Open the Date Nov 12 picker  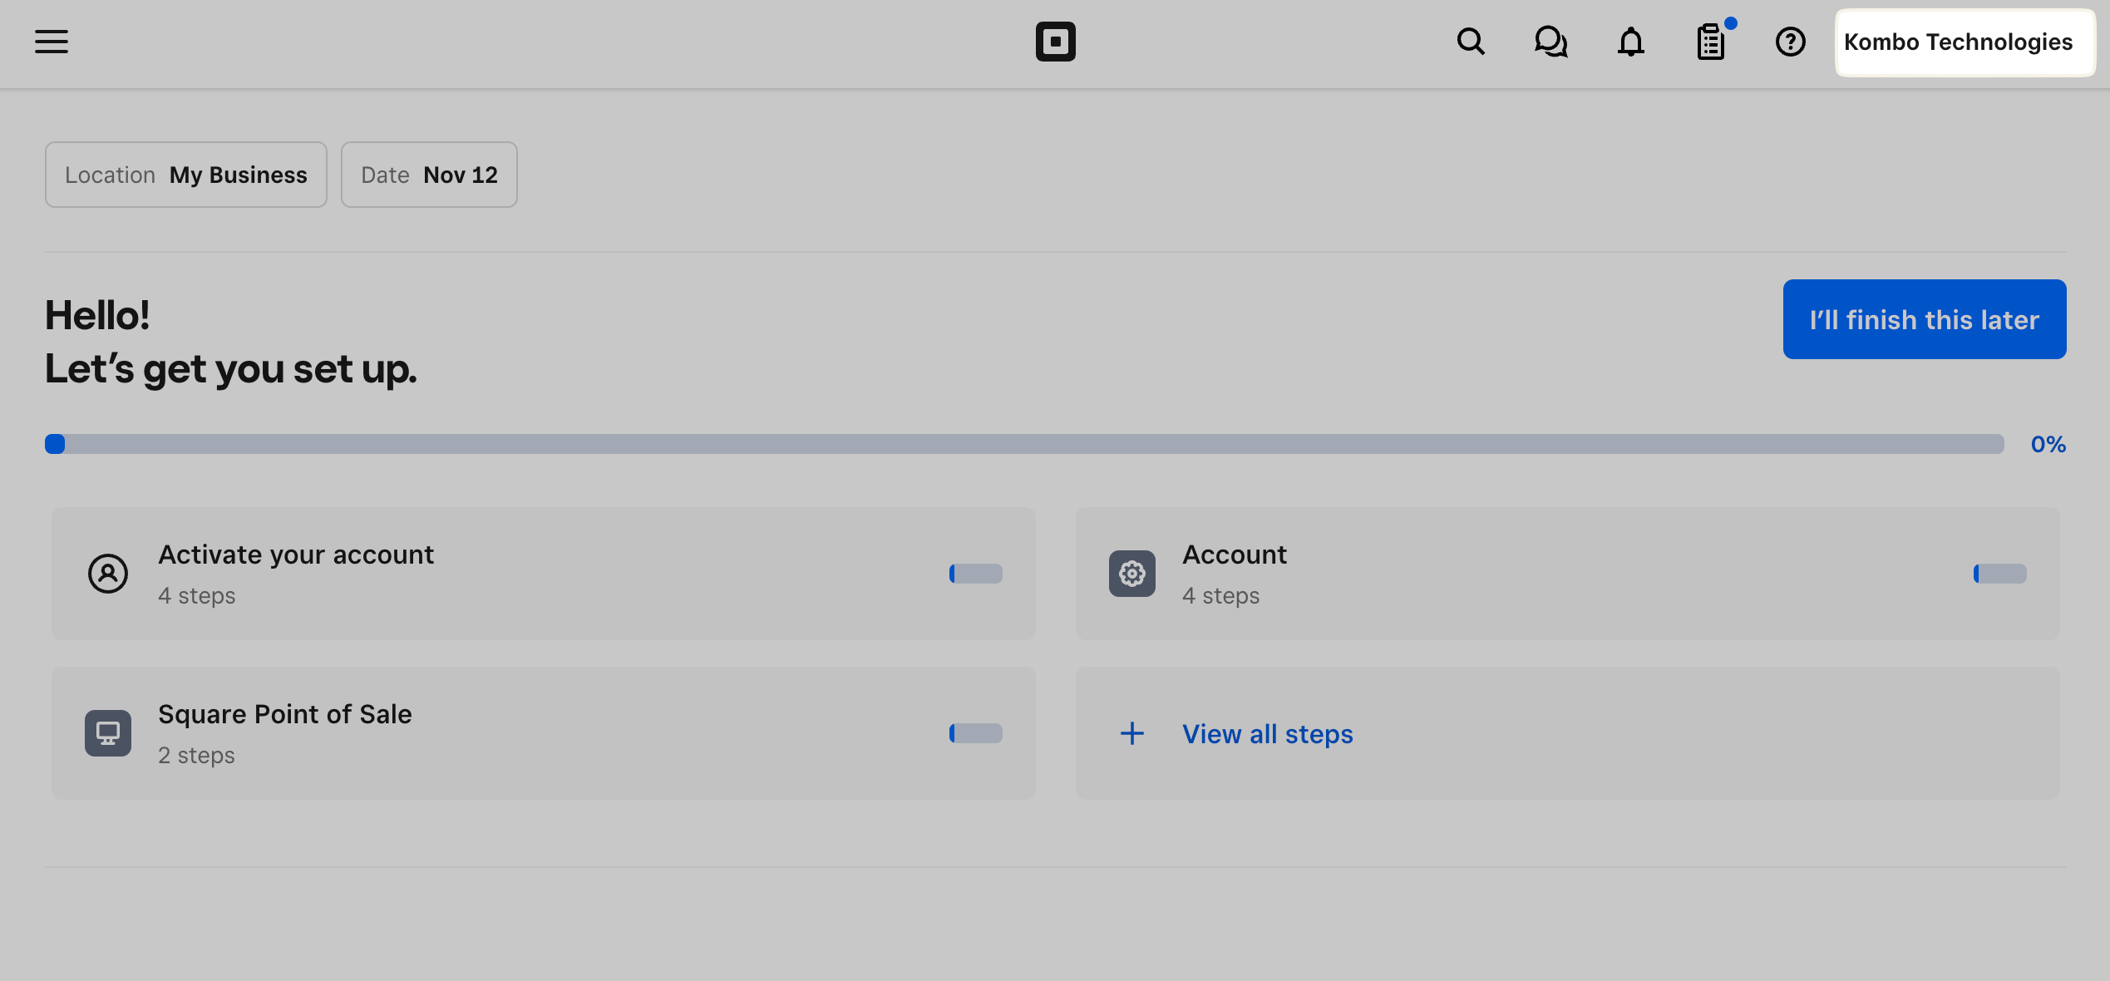pos(429,175)
